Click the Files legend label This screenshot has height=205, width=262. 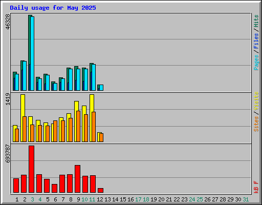(x=256, y=41)
